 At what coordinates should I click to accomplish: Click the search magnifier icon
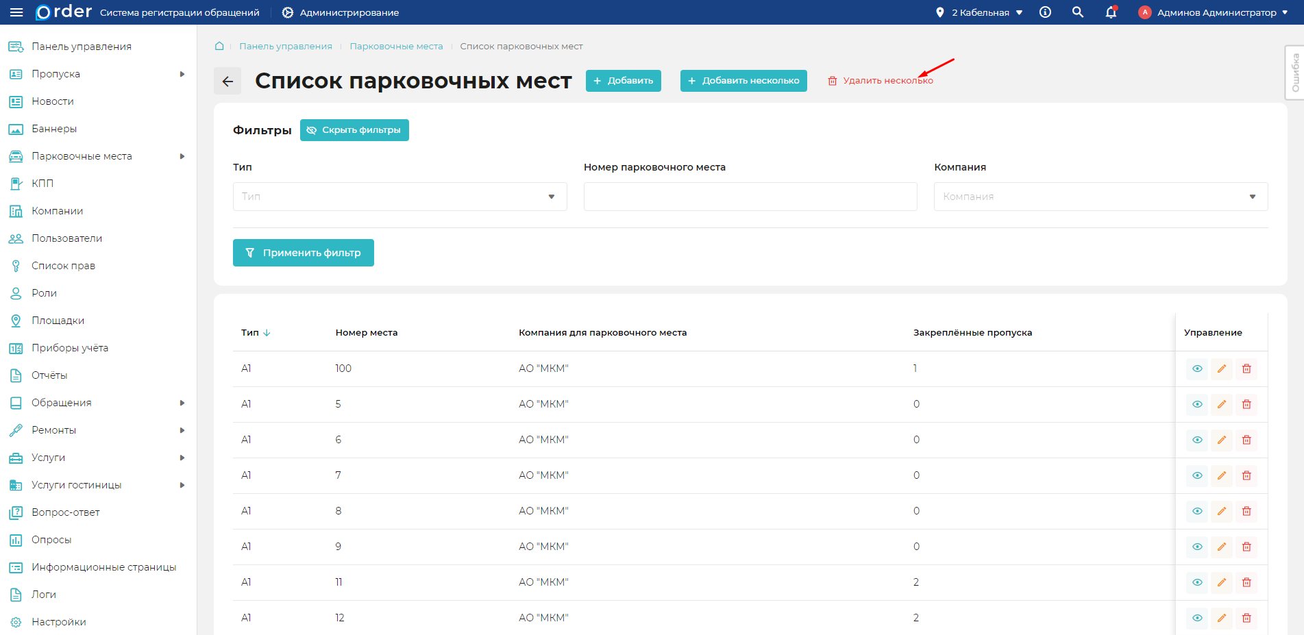[1078, 12]
